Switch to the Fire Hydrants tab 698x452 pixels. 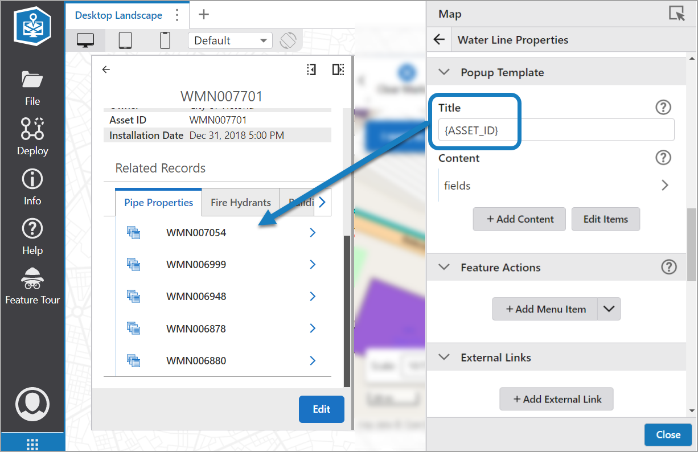click(240, 202)
